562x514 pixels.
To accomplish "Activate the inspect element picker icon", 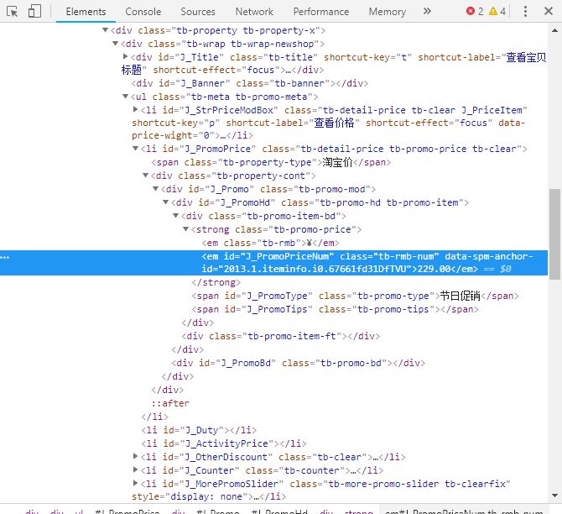I will tap(13, 12).
